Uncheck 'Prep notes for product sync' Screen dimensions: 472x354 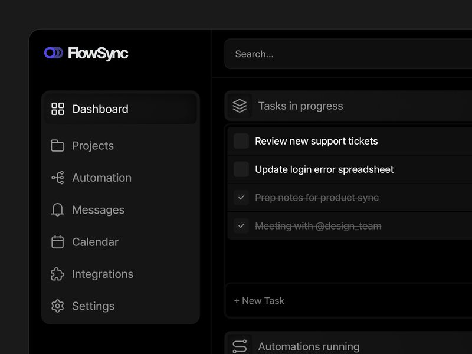[241, 198]
